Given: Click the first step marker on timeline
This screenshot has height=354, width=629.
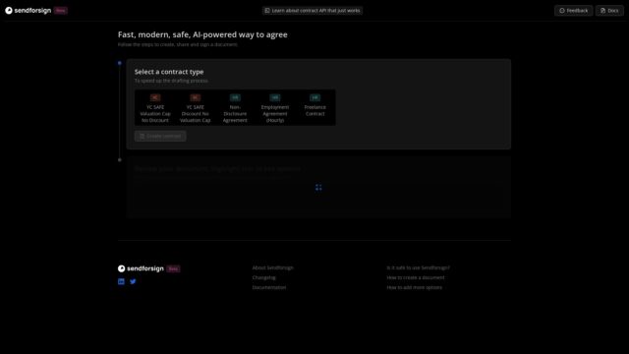Looking at the screenshot, I should pos(120,63).
